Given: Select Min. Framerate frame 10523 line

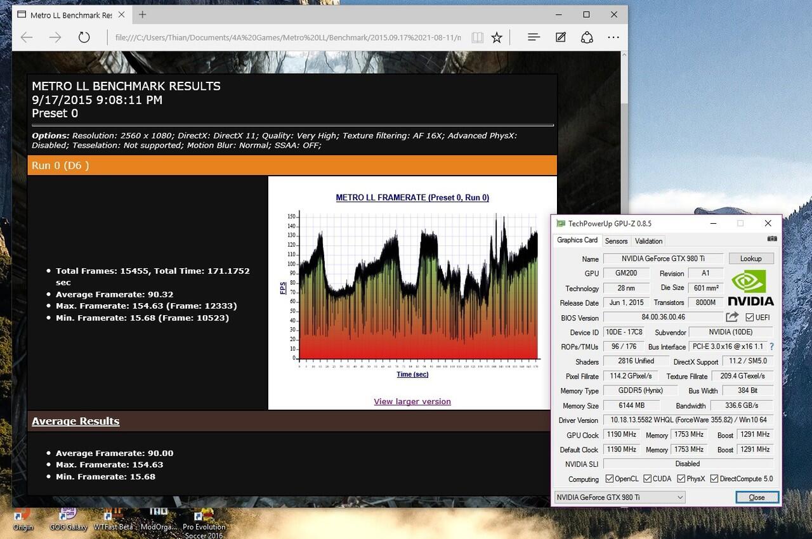Looking at the screenshot, I should coord(142,318).
